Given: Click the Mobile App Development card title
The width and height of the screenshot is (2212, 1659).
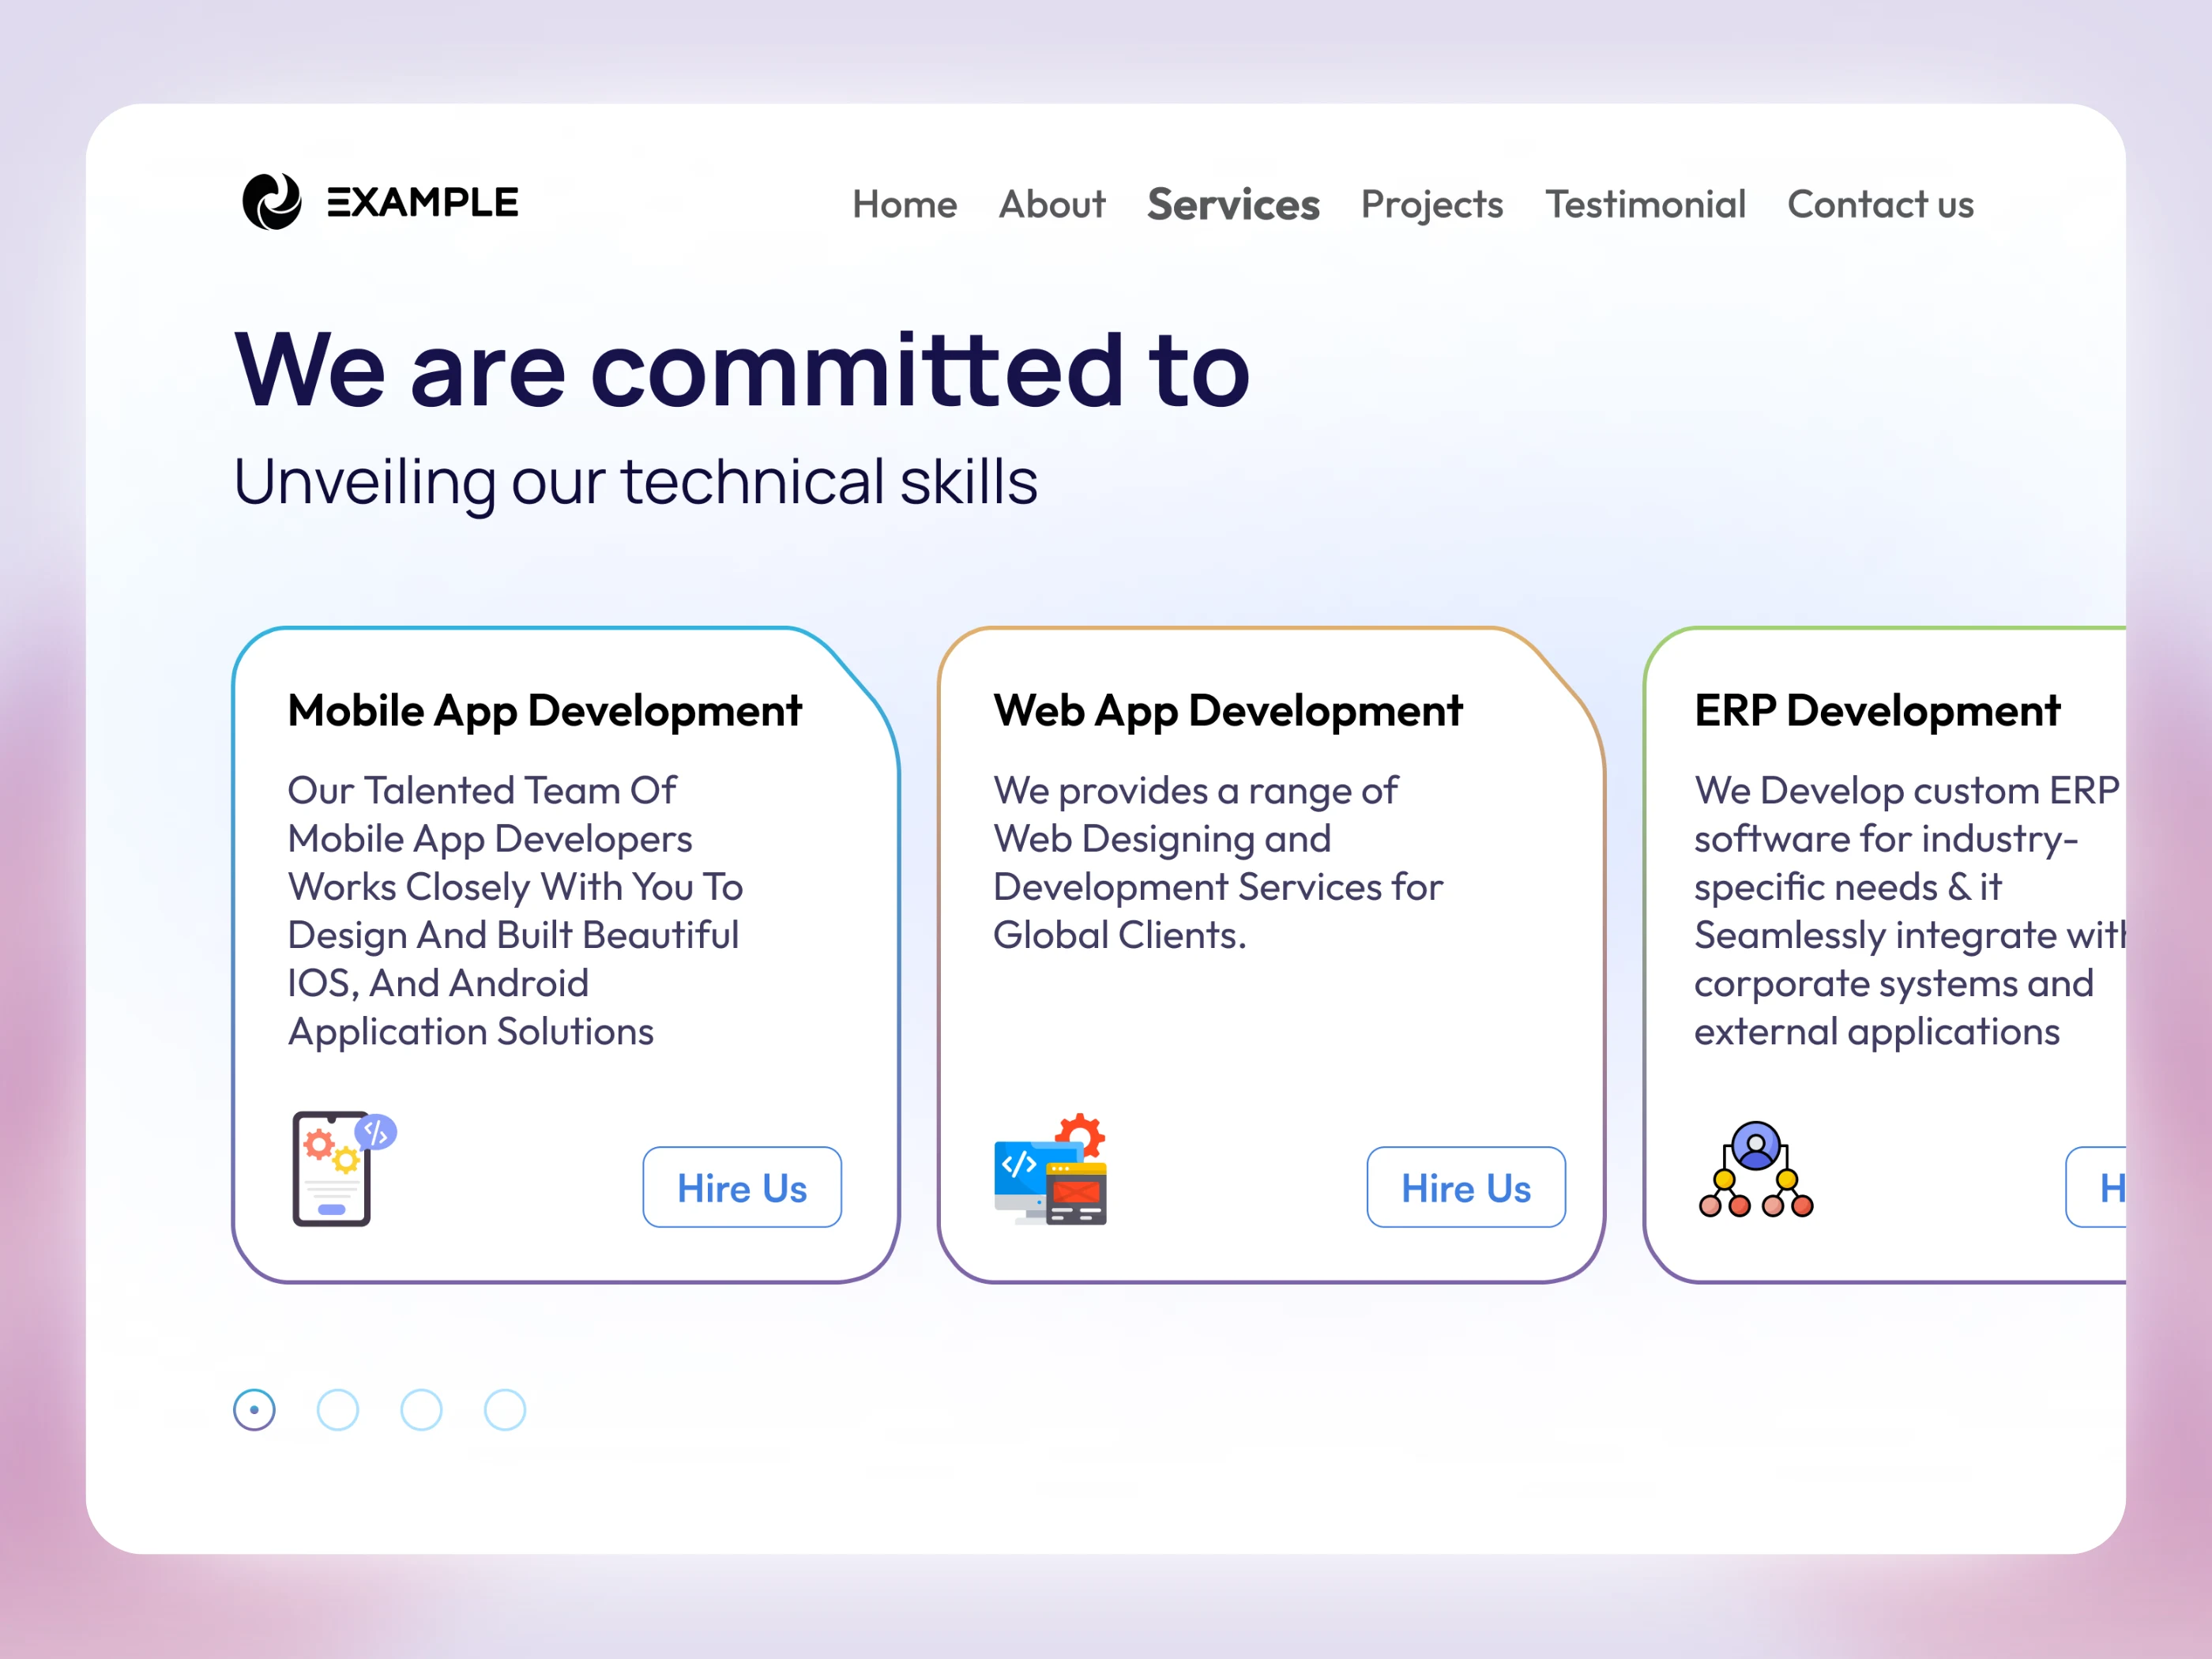Looking at the screenshot, I should tap(544, 711).
